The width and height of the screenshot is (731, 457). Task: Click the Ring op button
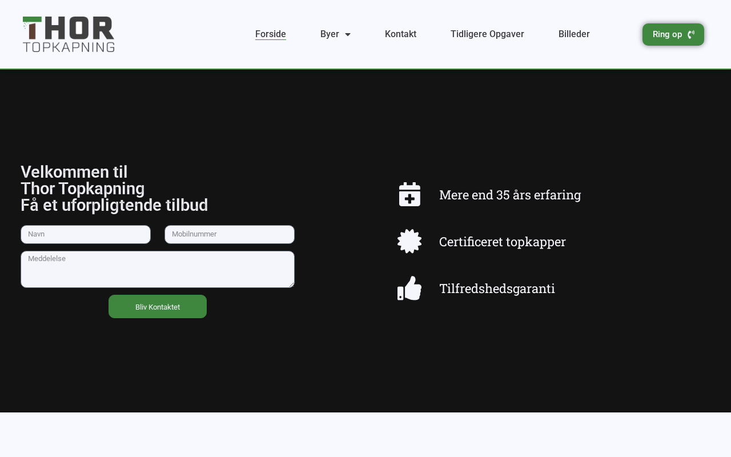[673, 34]
